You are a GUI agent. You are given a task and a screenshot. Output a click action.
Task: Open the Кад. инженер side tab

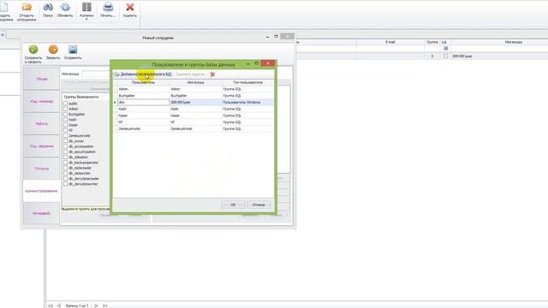point(41,101)
